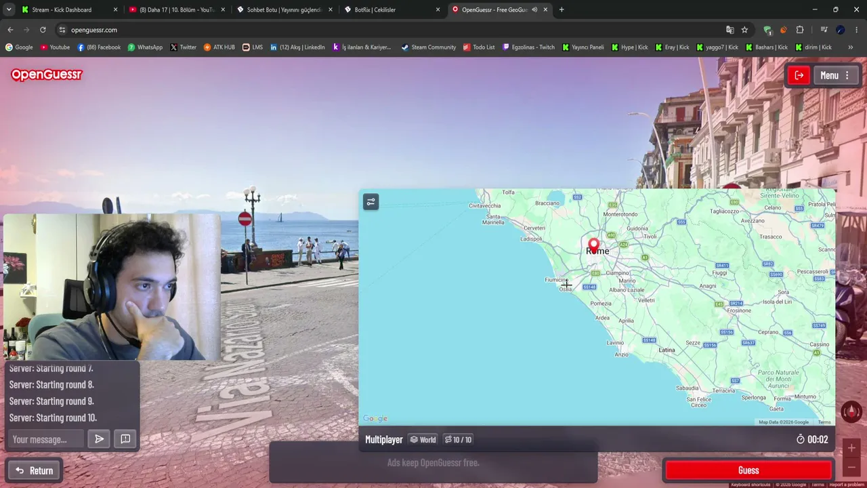This screenshot has width=867, height=488.
Task: Click the Report a problem link
Action: coord(847,485)
